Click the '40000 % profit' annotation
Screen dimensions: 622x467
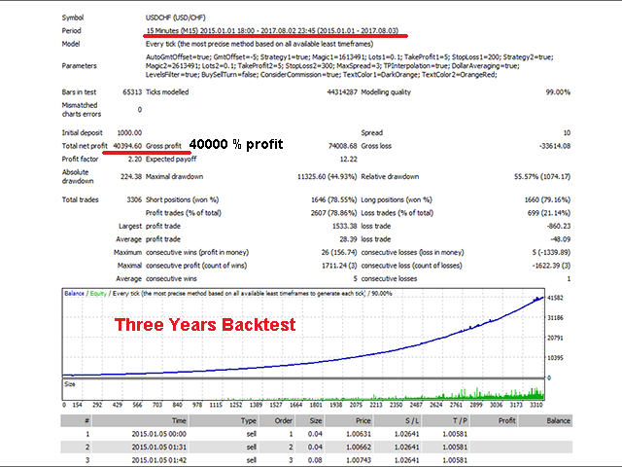235,144
